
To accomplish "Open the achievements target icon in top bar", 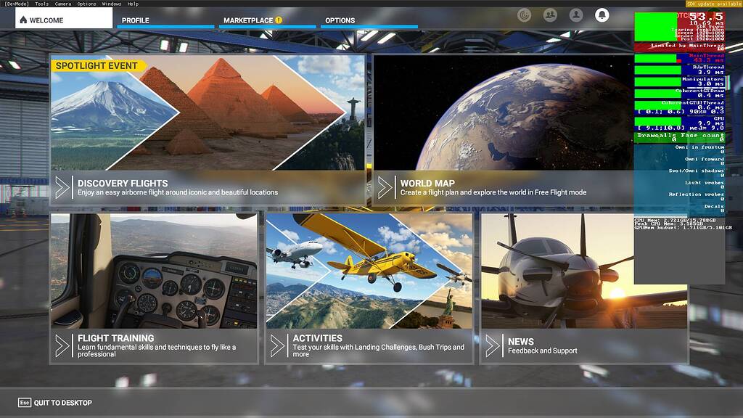I will pos(524,15).
